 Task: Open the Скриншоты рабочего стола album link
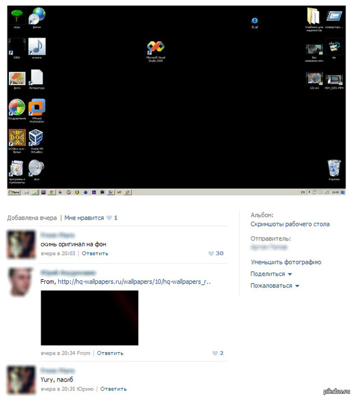click(x=290, y=224)
